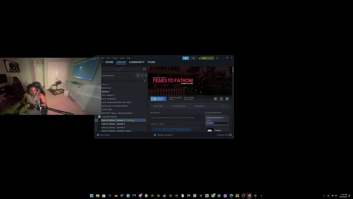
Task: Select Drift Legends 2 in library
Action: coord(108,95)
